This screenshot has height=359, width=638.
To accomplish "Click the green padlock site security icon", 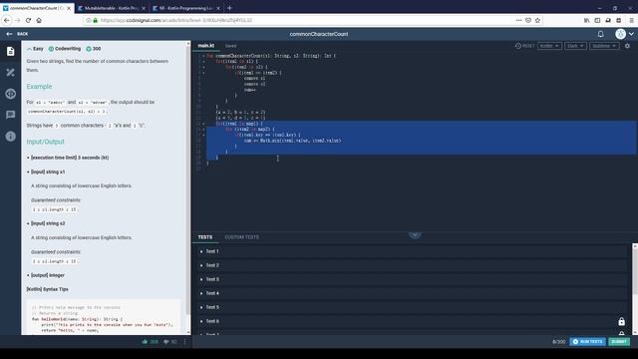I will pyautogui.click(x=96, y=20).
